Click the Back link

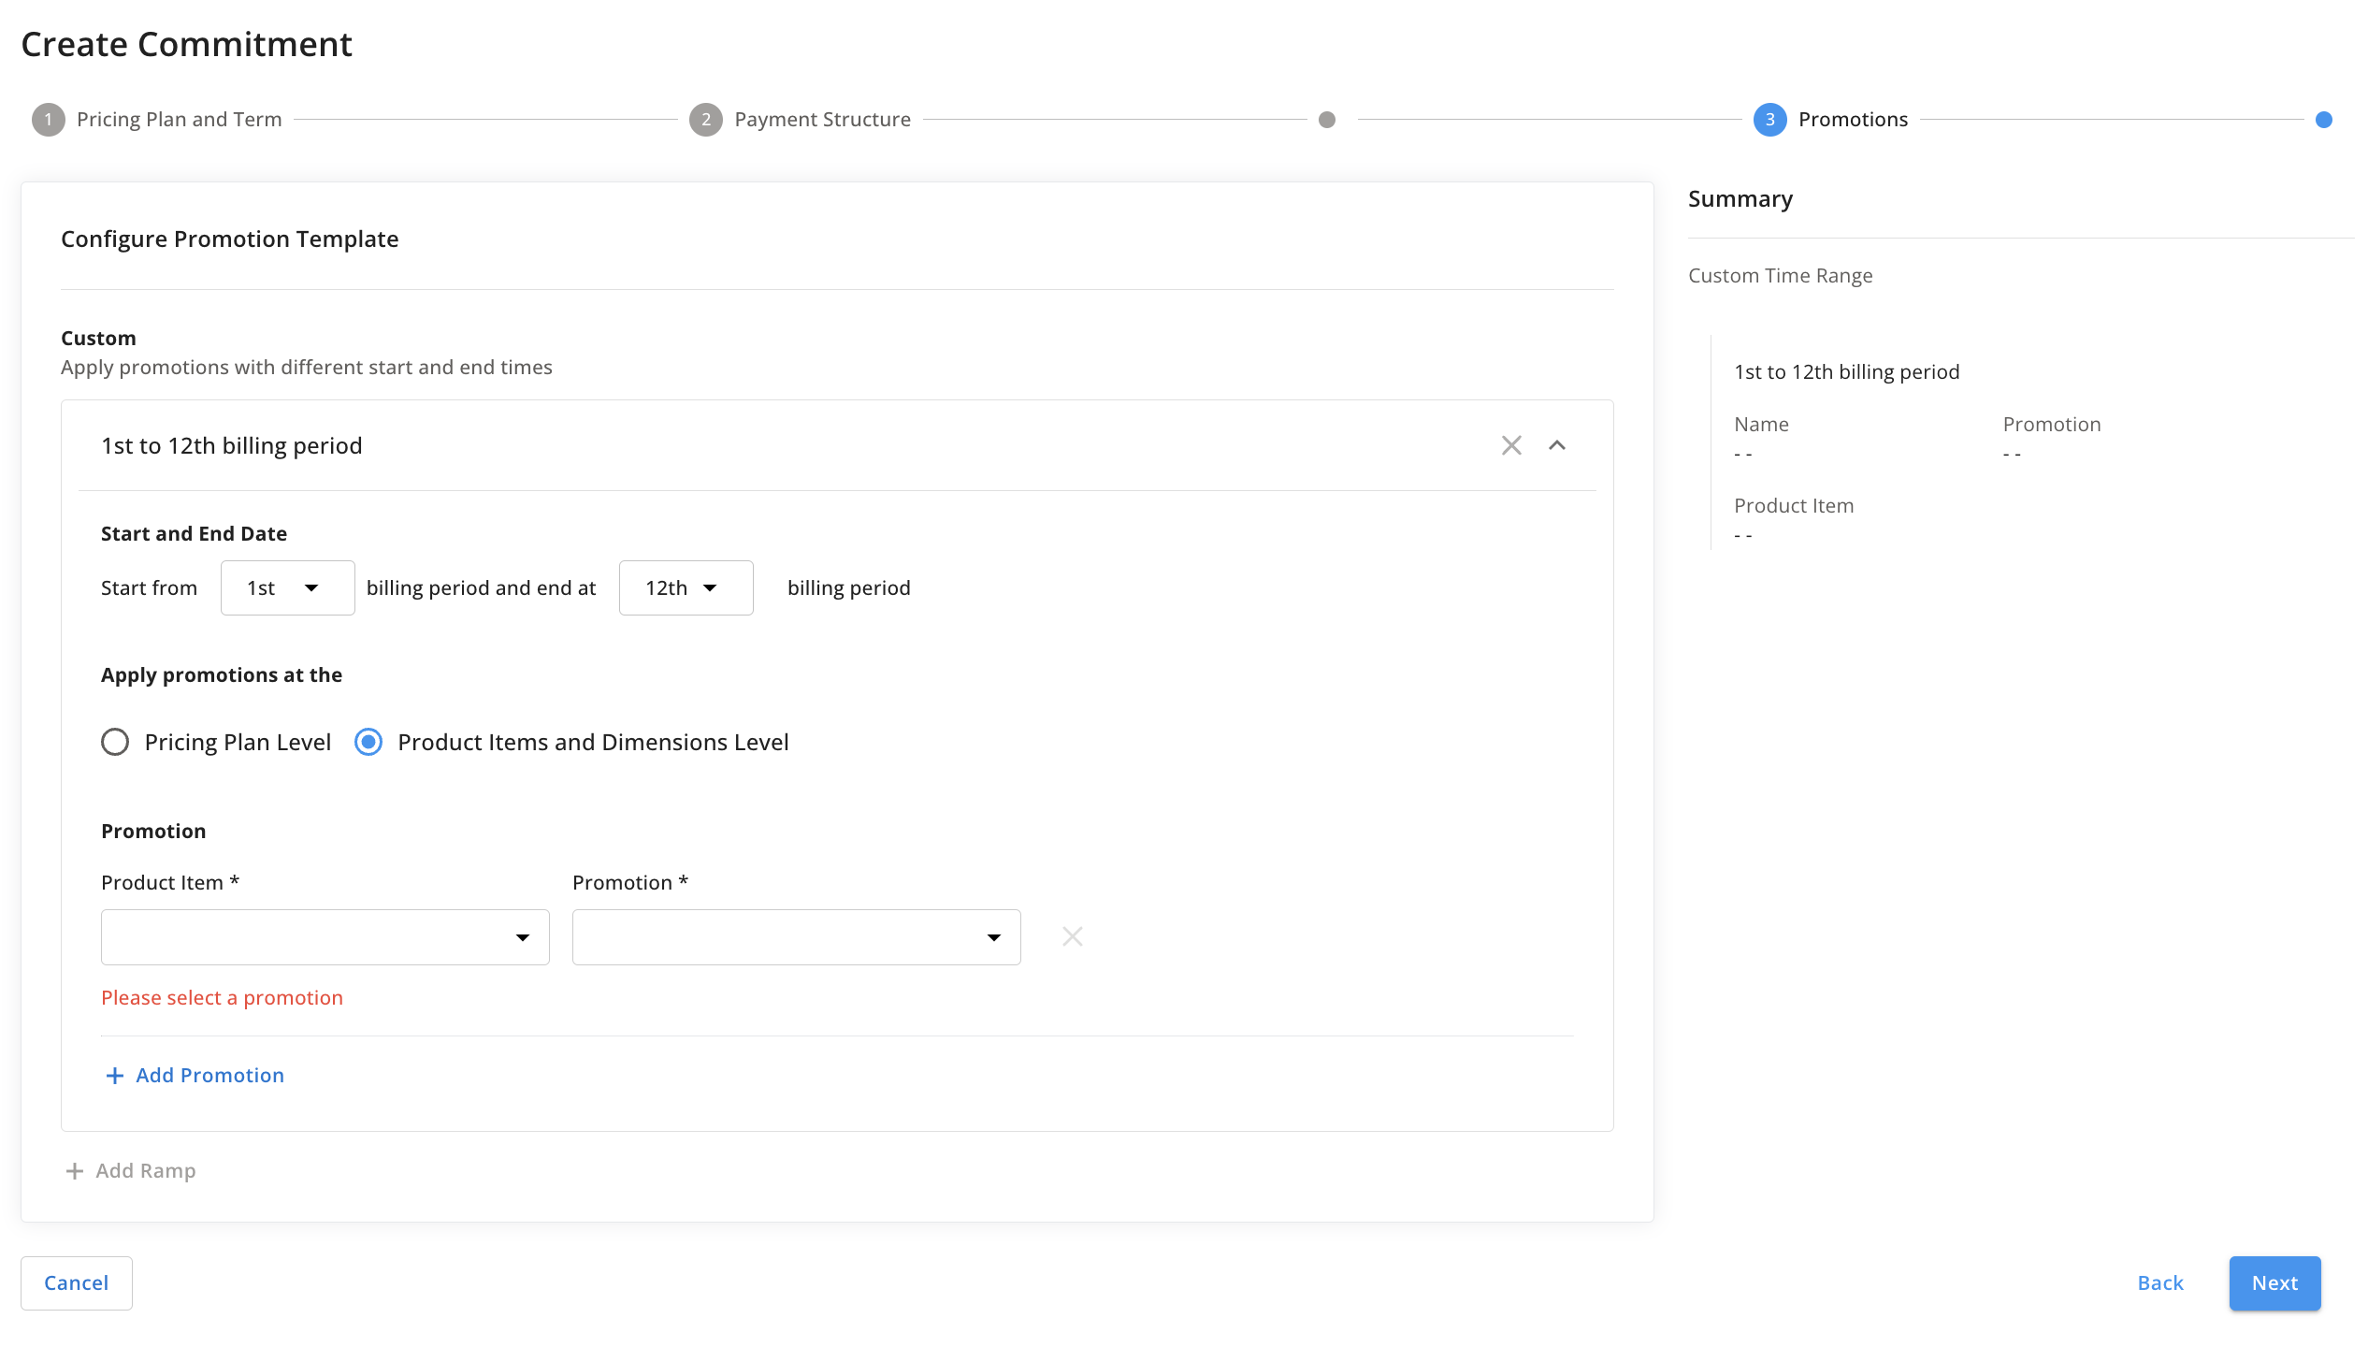(x=2160, y=1283)
